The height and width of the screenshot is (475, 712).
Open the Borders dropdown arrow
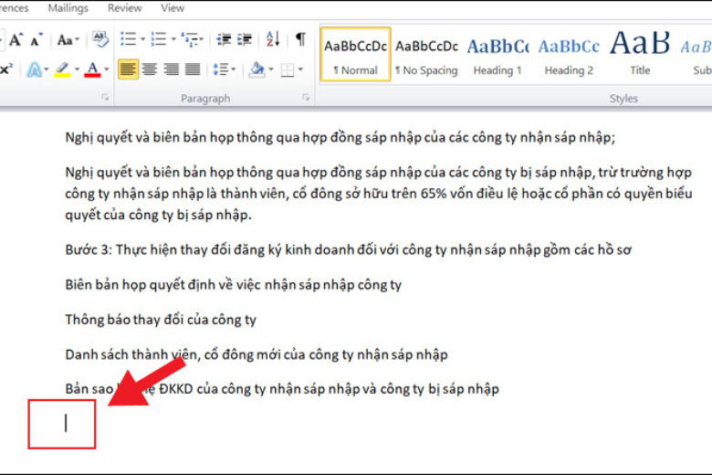tap(301, 69)
